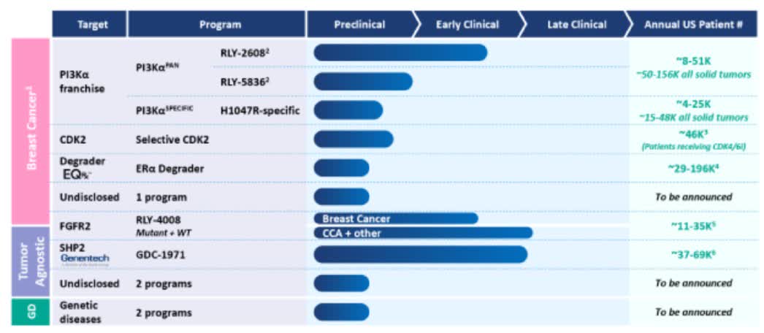Click the green GD side label
The image size is (764, 333).
coord(32,312)
